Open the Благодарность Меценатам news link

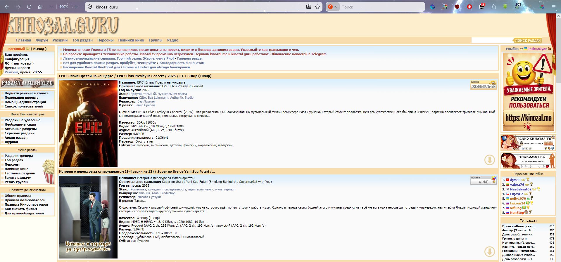(x=182, y=63)
